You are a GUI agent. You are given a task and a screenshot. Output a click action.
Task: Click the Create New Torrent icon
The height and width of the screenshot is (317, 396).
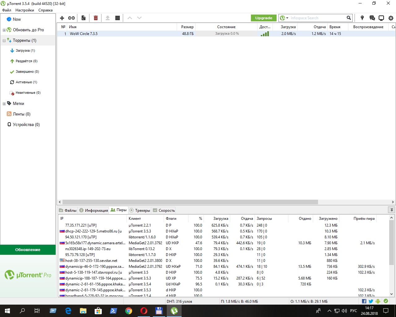tap(84, 18)
